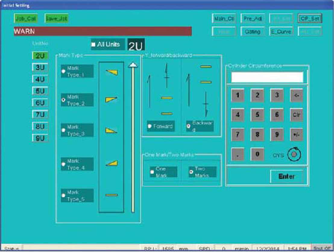Click the Mark Type_5 line icon
The height and width of the screenshot is (252, 334).
coord(111,195)
